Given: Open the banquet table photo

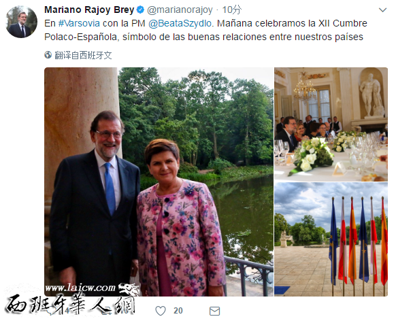Looking at the screenshot, I should point(331,124).
